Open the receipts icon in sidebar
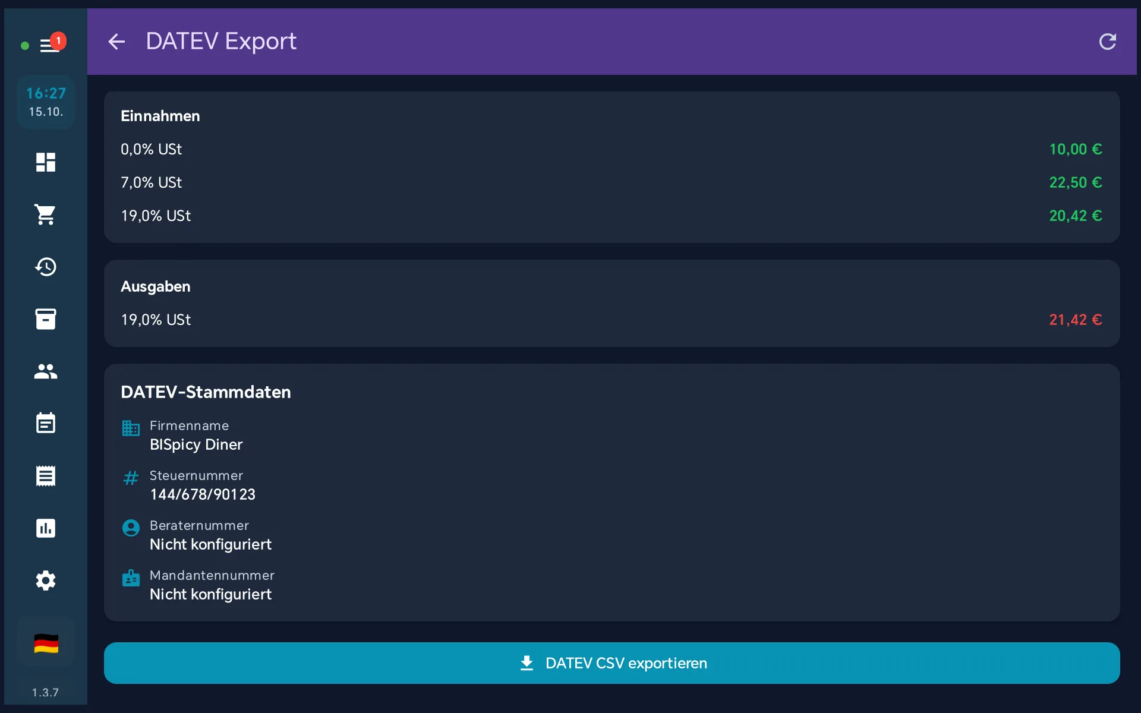This screenshot has height=713, width=1141. click(46, 476)
